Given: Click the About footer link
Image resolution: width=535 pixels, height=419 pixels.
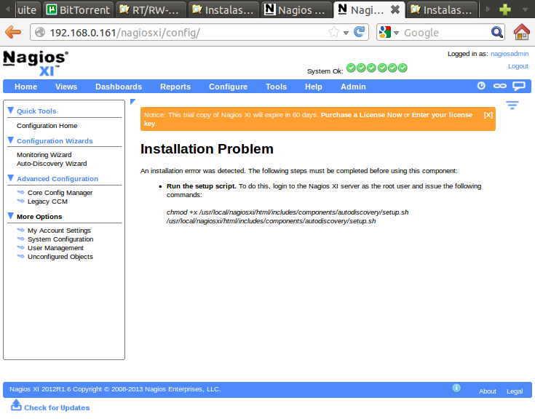Looking at the screenshot, I should point(487,391).
